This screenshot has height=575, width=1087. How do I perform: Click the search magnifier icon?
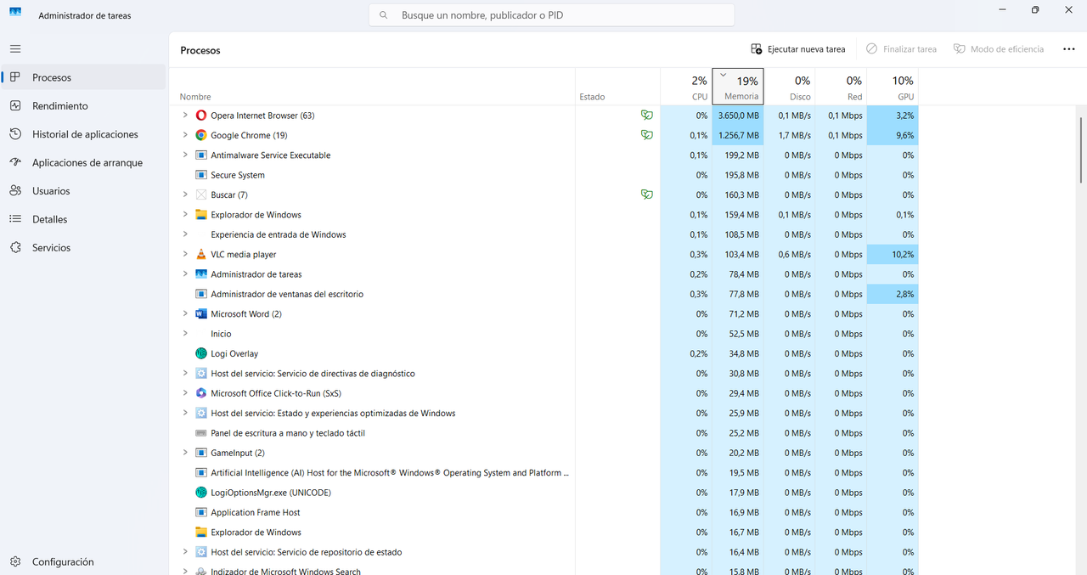pos(384,15)
